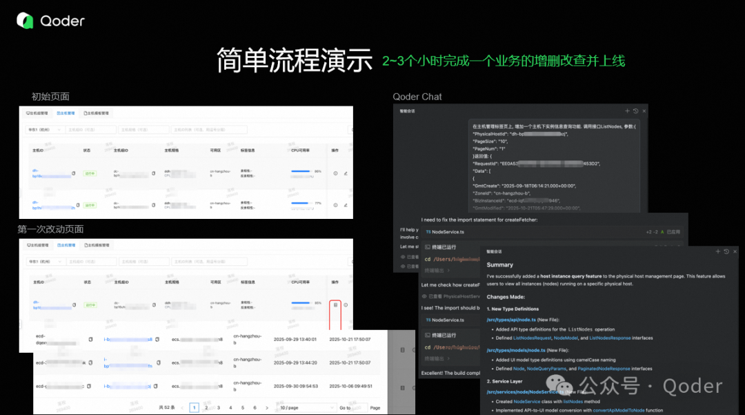Open the 华东1（杭州）region dropdown
This screenshot has width=745, height=415.
pos(43,130)
